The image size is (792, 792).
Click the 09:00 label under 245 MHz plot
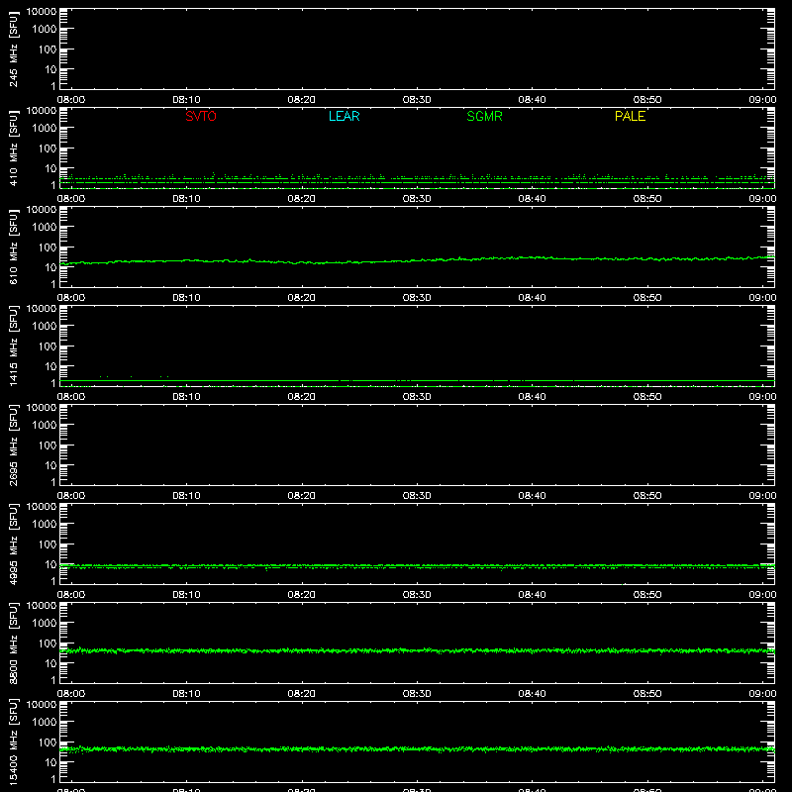[x=762, y=100]
